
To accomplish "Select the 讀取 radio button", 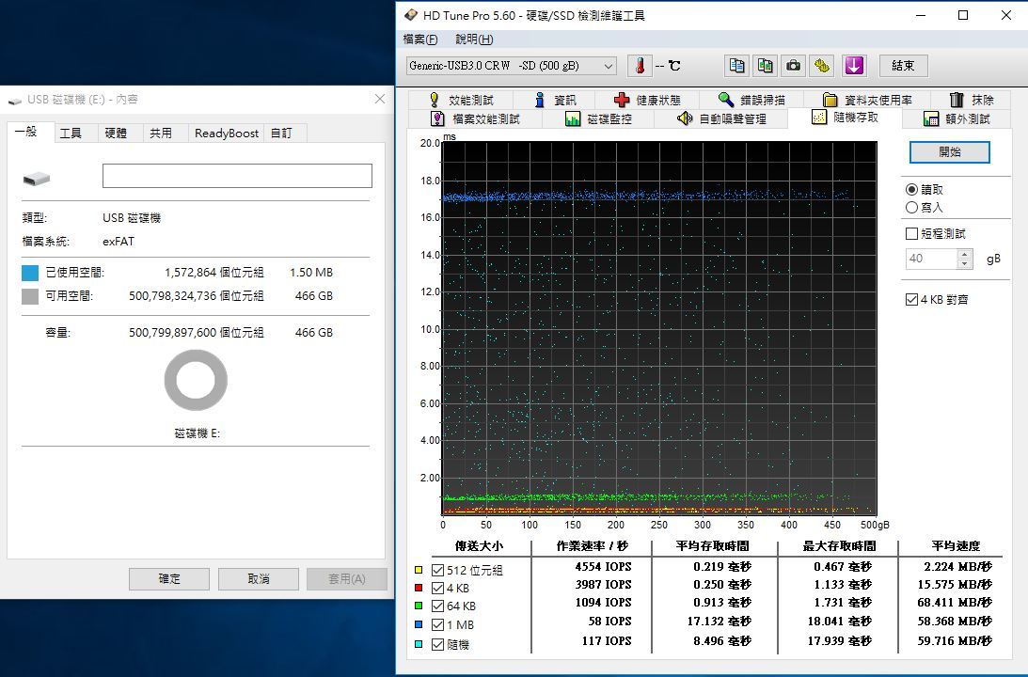I will pos(911,190).
